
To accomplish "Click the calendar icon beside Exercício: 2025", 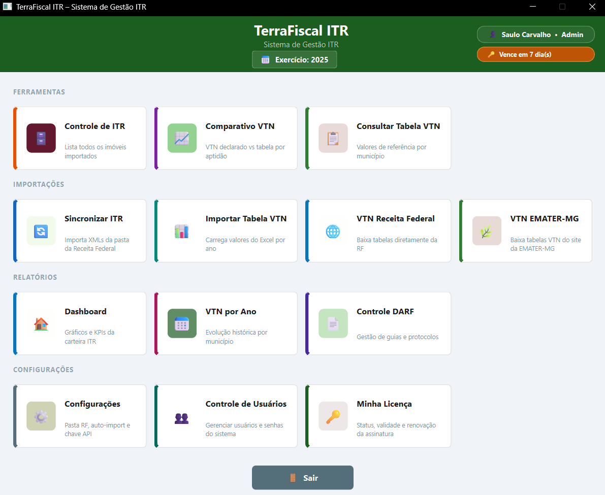I will [x=266, y=60].
